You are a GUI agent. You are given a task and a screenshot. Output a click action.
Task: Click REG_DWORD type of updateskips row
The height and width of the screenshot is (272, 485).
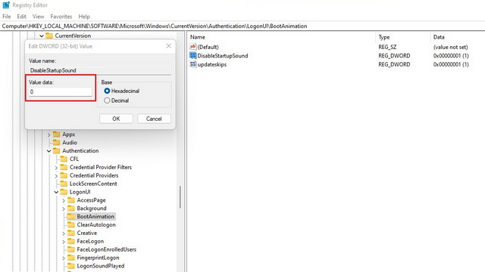[x=394, y=64]
